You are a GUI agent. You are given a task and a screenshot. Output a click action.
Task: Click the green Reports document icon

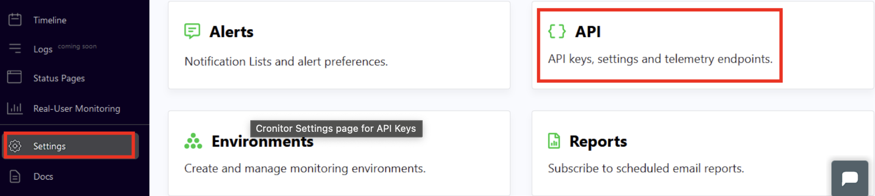tap(554, 141)
